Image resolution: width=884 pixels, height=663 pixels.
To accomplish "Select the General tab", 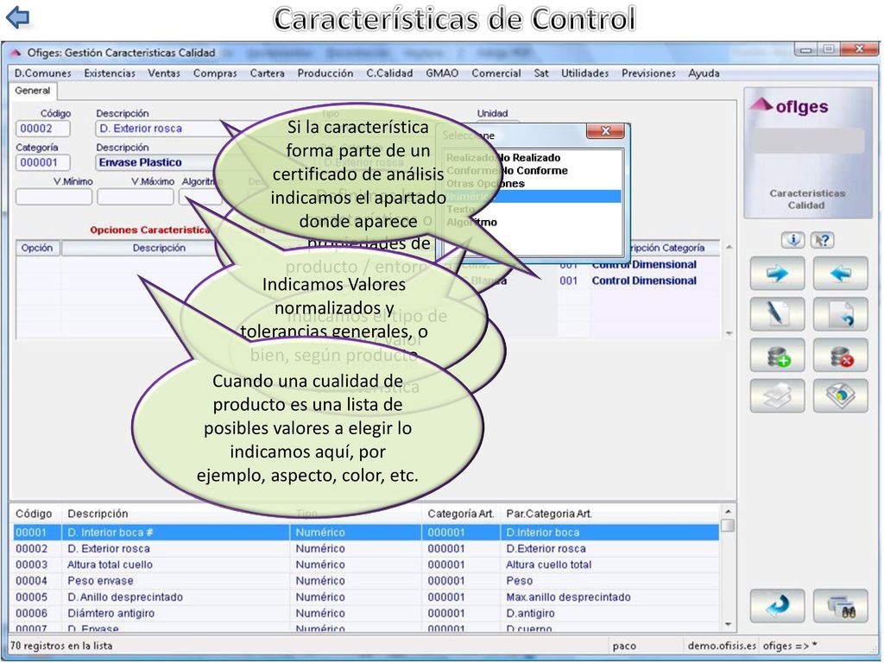I will click(32, 91).
